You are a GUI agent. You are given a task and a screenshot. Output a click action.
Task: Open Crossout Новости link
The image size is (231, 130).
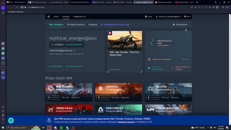[x=125, y=97]
